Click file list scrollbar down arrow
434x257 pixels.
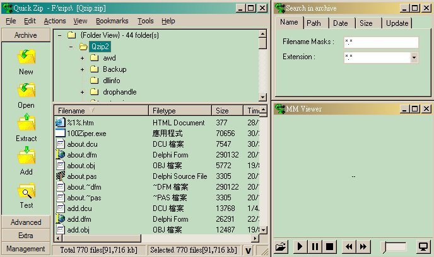point(263,230)
